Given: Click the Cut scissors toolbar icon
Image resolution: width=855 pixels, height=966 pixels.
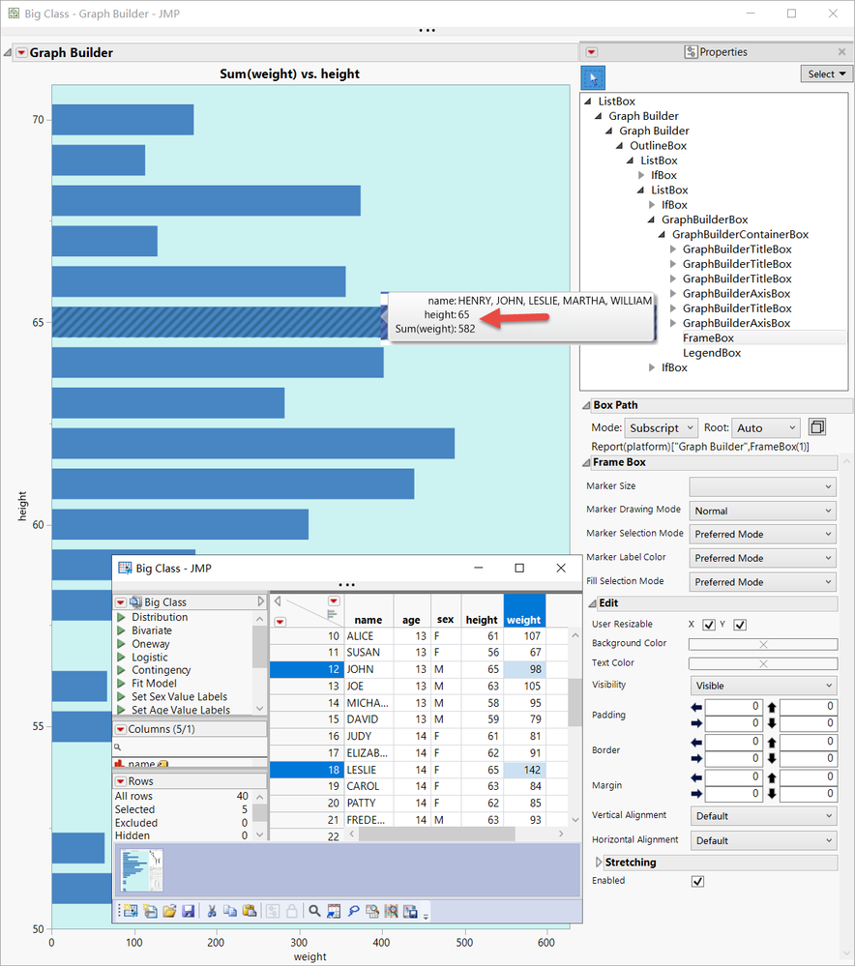Looking at the screenshot, I should [212, 911].
